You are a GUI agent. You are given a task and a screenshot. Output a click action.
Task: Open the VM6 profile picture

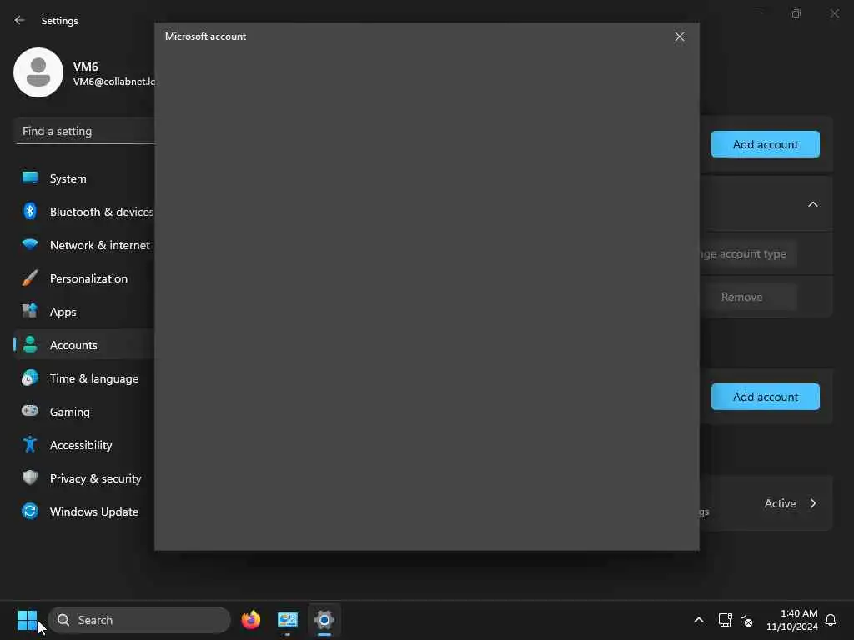[38, 72]
